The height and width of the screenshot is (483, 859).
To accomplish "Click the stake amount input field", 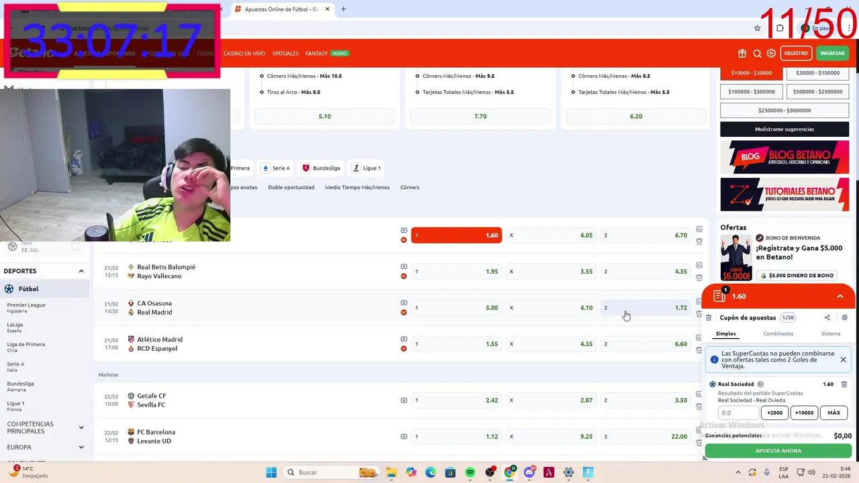I will tap(738, 413).
